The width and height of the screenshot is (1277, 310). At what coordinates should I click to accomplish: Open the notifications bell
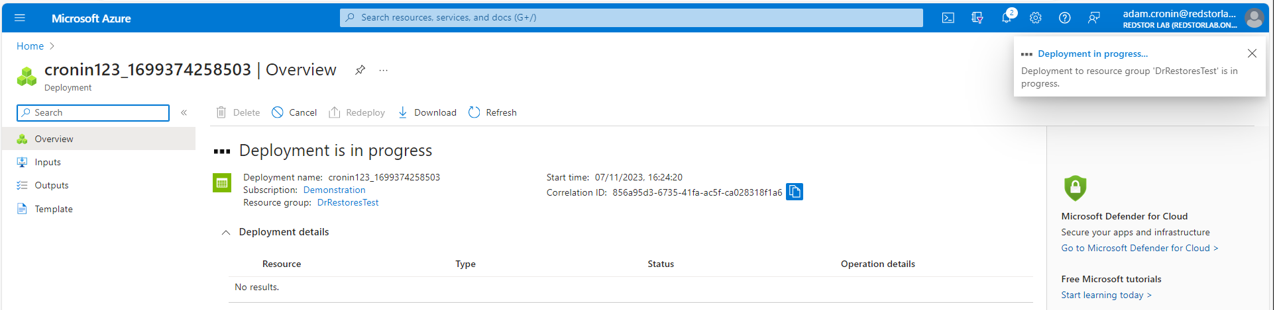1007,18
